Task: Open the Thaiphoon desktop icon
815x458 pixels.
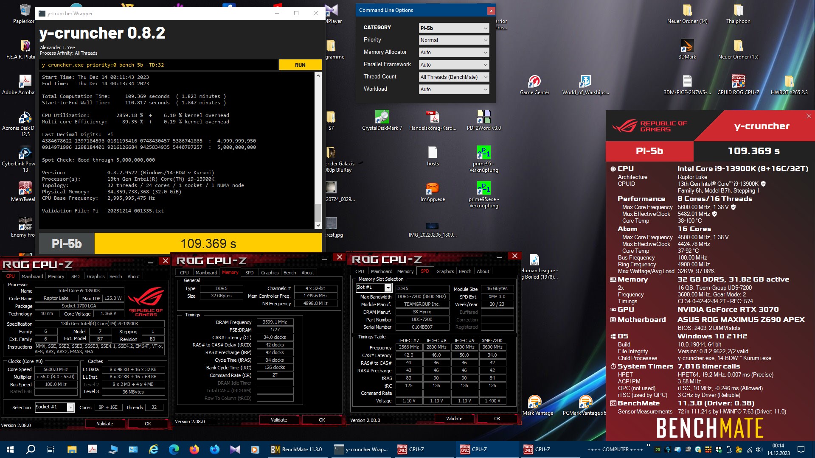Action: click(738, 14)
